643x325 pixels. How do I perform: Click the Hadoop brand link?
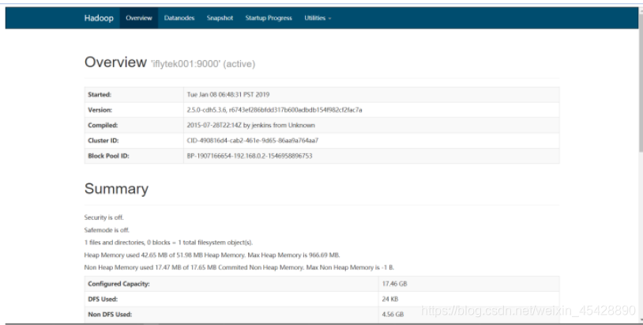[x=99, y=18]
